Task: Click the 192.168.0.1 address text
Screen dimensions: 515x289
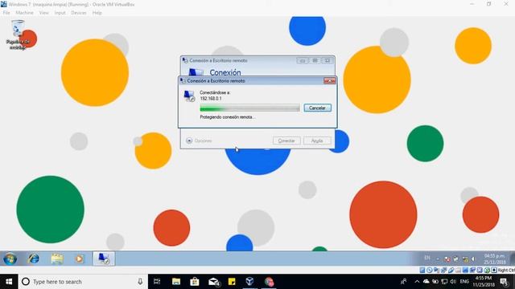Action: click(x=211, y=98)
